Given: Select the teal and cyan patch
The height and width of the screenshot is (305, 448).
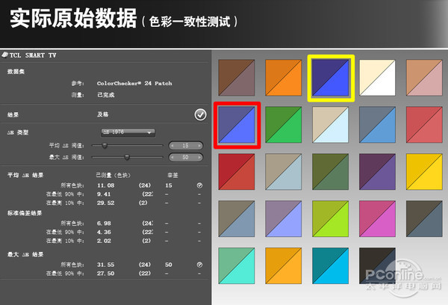Looking at the screenshot, I should (x=330, y=266).
